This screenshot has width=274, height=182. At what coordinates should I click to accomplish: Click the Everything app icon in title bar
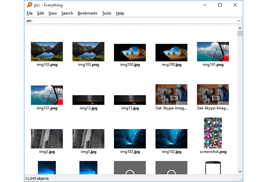click(x=29, y=5)
